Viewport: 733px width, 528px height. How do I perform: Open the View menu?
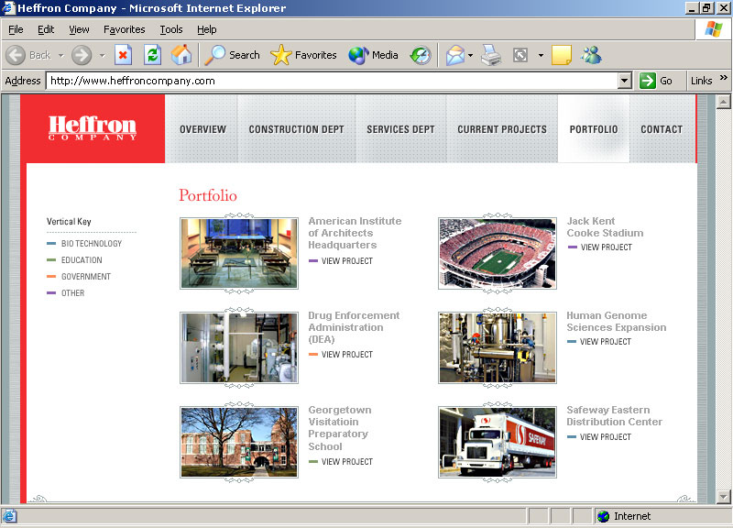[x=79, y=29]
